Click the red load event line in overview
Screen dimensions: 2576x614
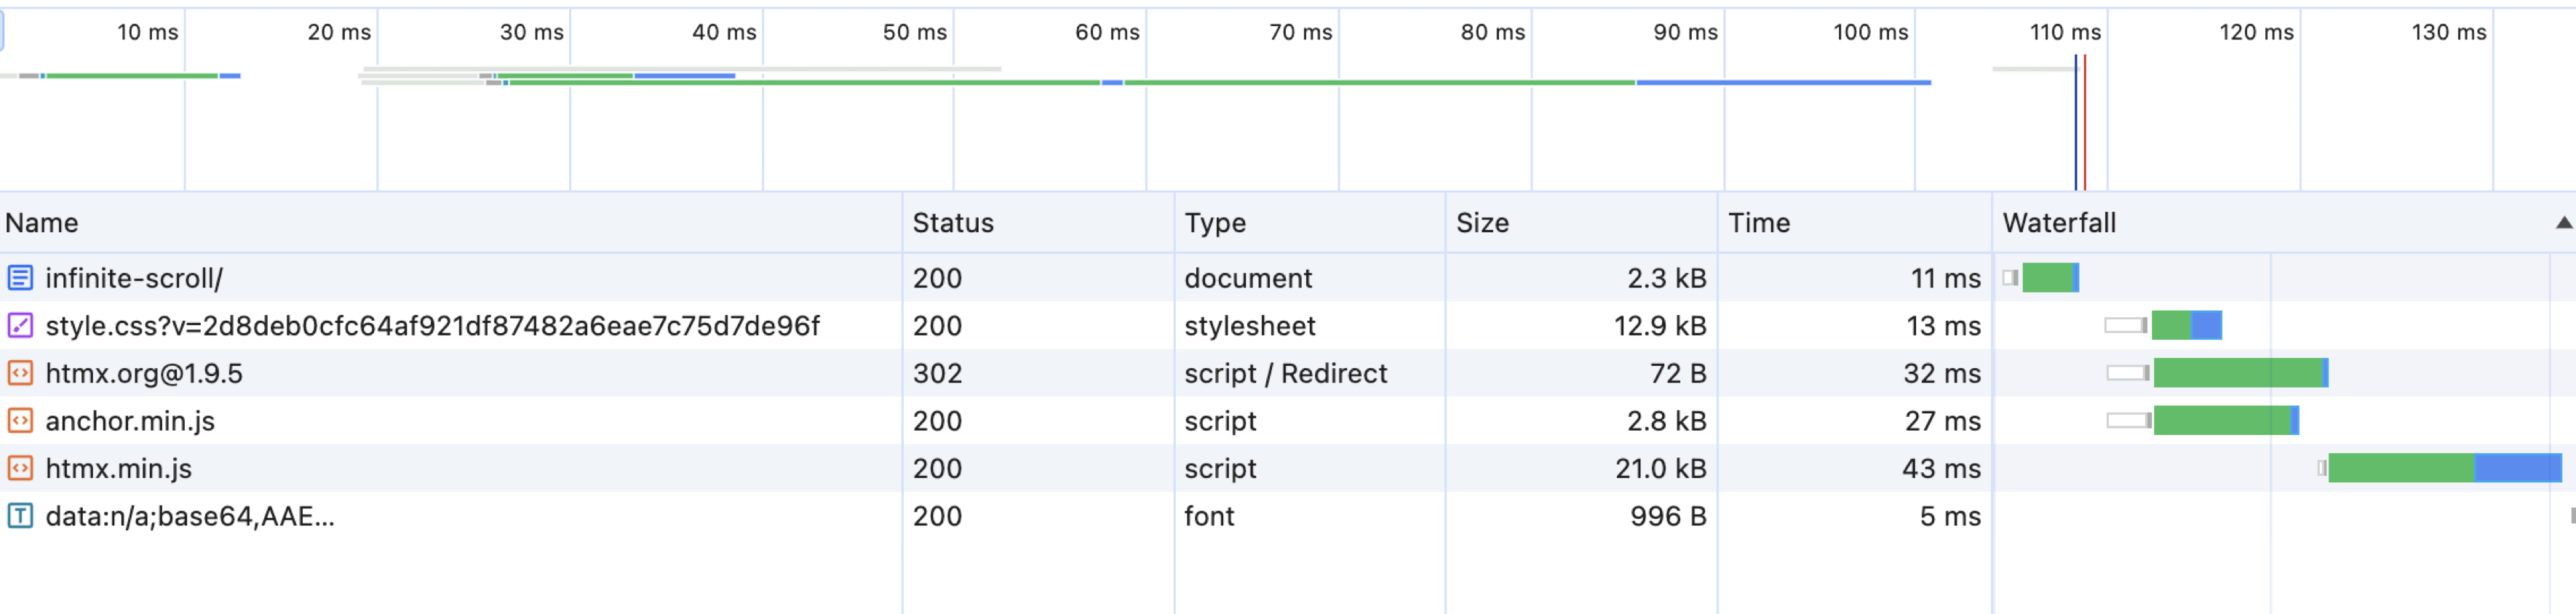point(2085,122)
